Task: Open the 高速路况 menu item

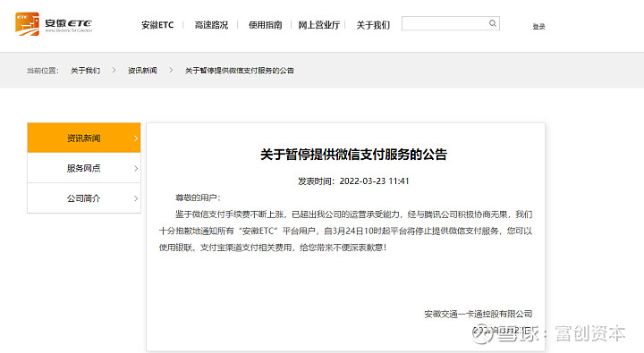Action: [211, 25]
